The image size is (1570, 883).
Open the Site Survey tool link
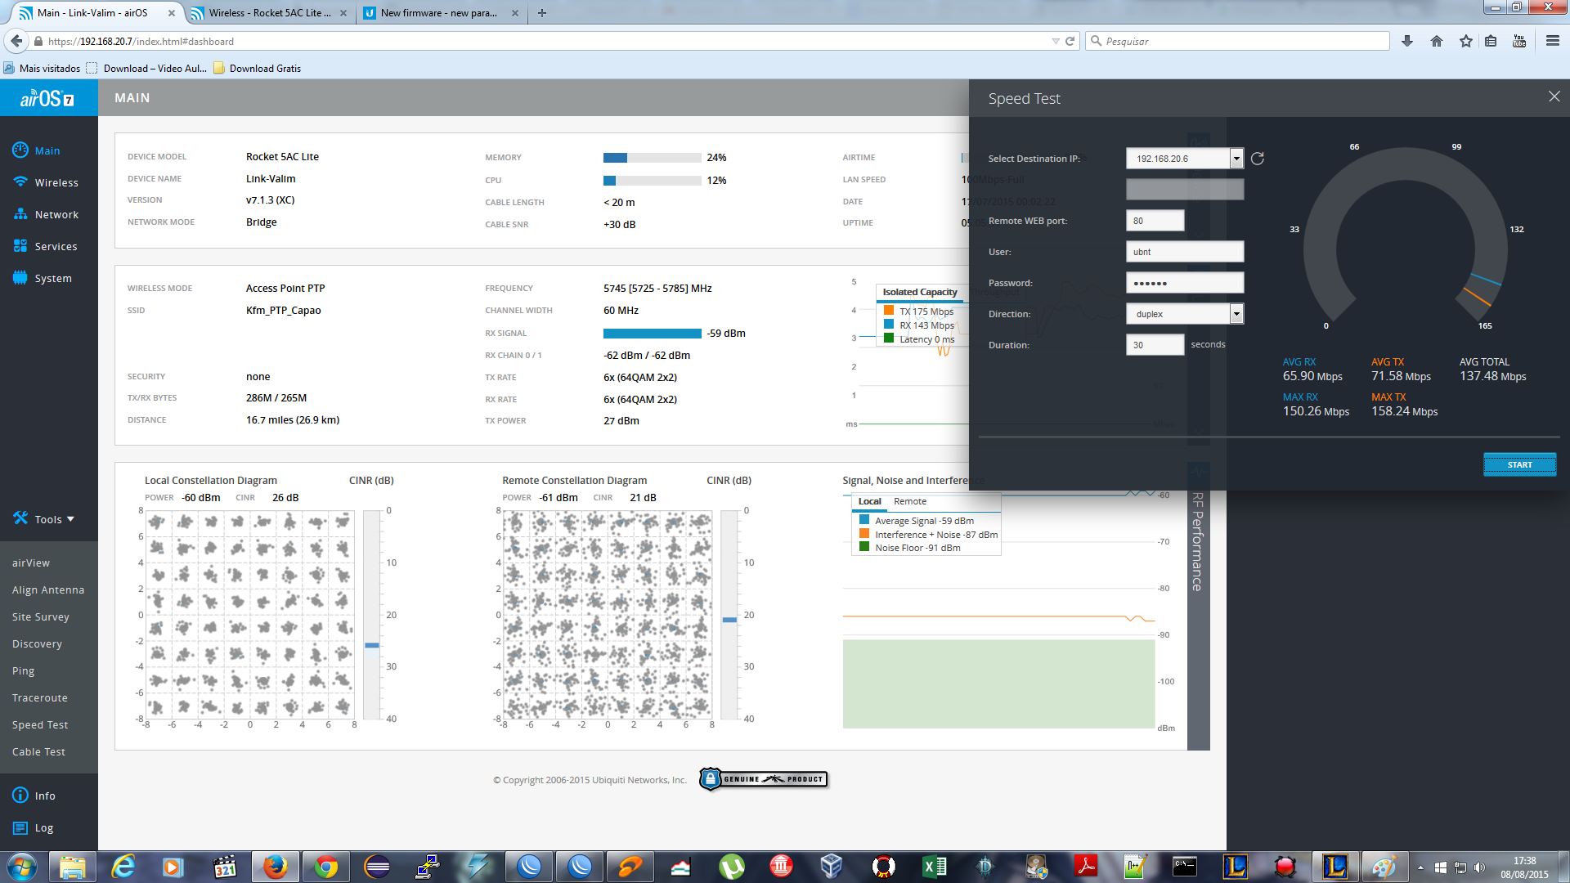(41, 616)
